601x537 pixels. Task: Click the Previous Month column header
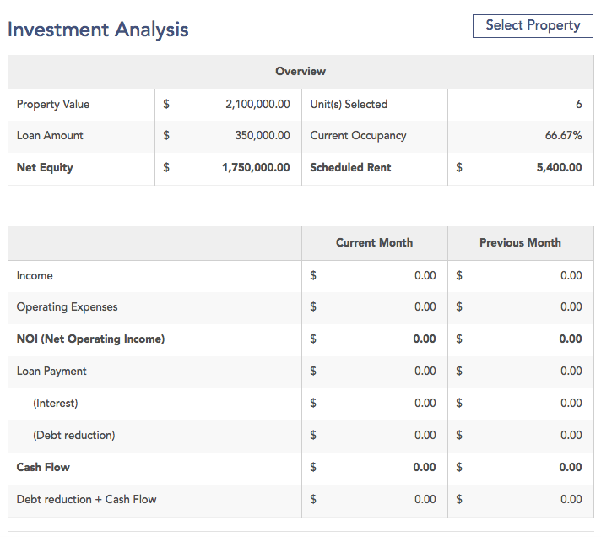coord(520,243)
